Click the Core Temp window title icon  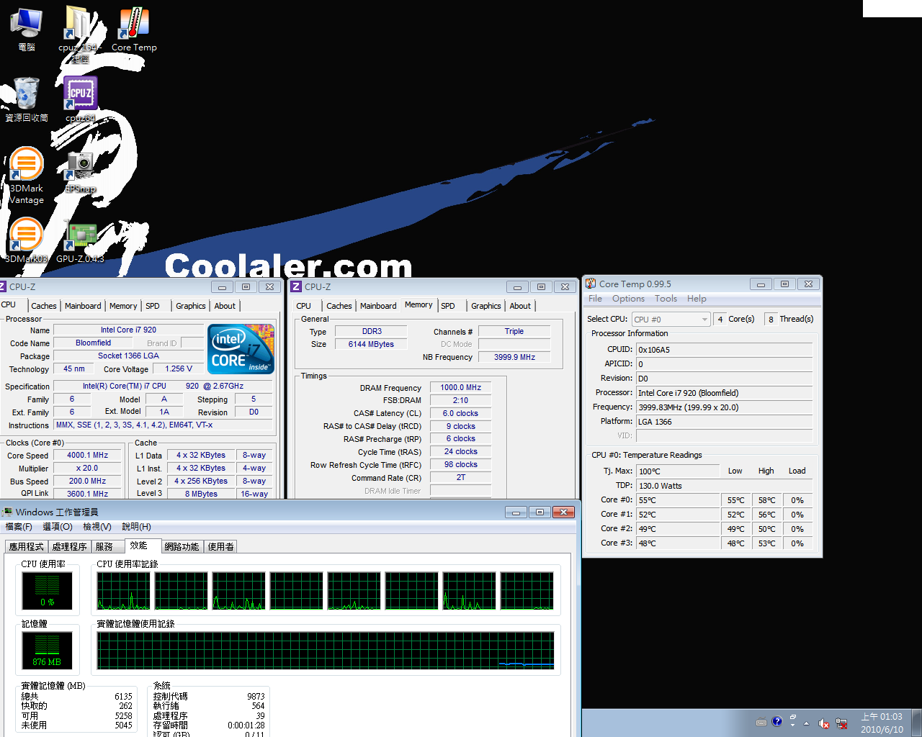click(x=591, y=284)
